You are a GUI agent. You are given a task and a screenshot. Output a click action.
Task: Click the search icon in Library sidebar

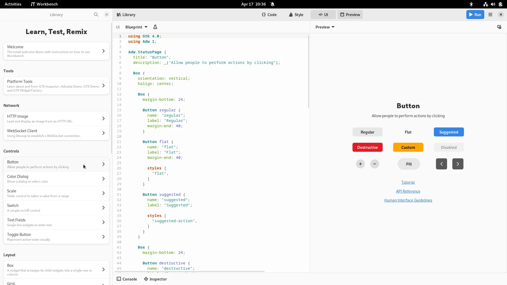96,15
